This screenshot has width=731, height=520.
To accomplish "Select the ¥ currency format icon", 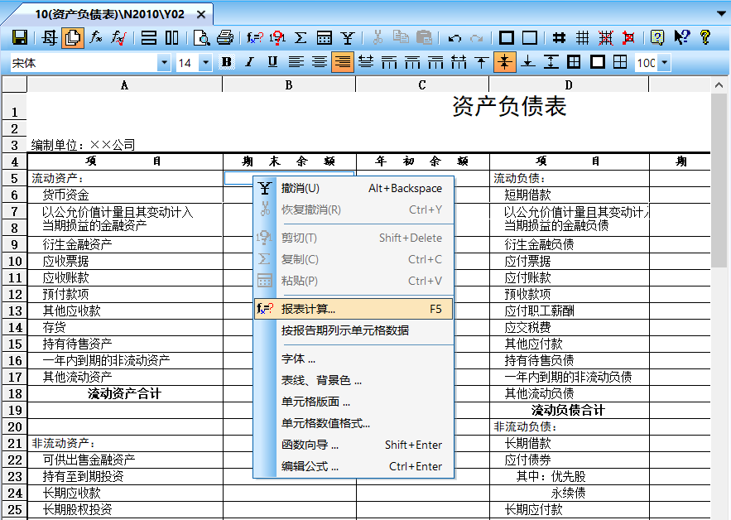I will [x=349, y=37].
